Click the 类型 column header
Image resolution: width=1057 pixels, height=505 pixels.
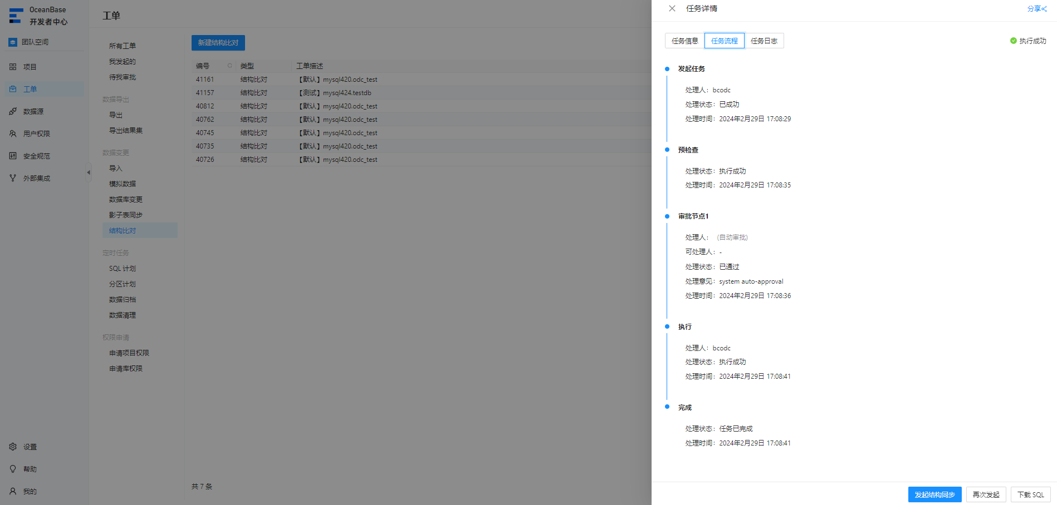[x=247, y=66]
